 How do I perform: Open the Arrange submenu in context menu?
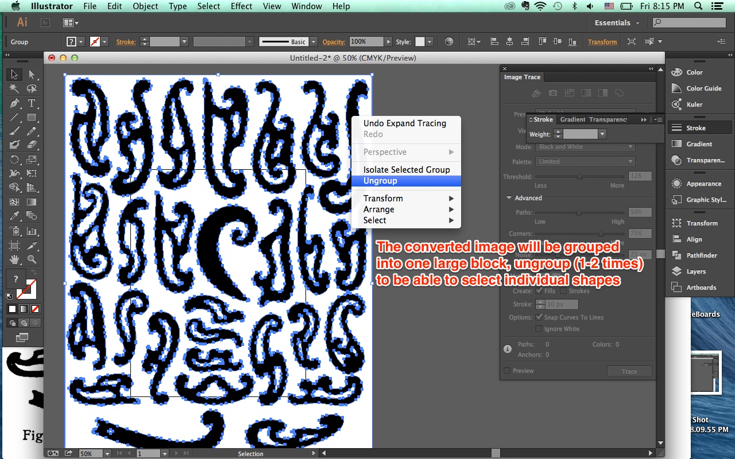click(x=406, y=209)
